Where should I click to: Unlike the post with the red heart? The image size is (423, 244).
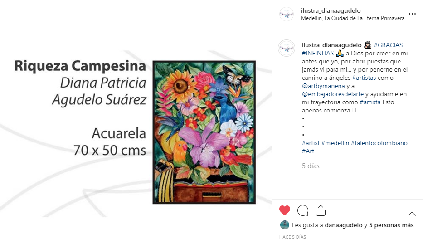(x=285, y=210)
